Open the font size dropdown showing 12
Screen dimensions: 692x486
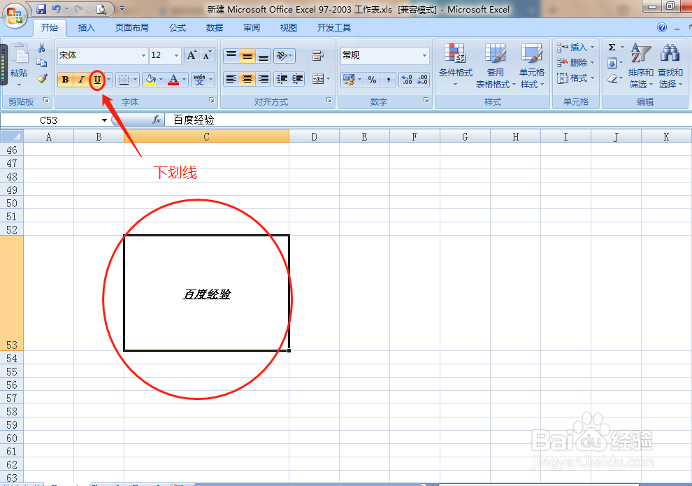coord(177,55)
